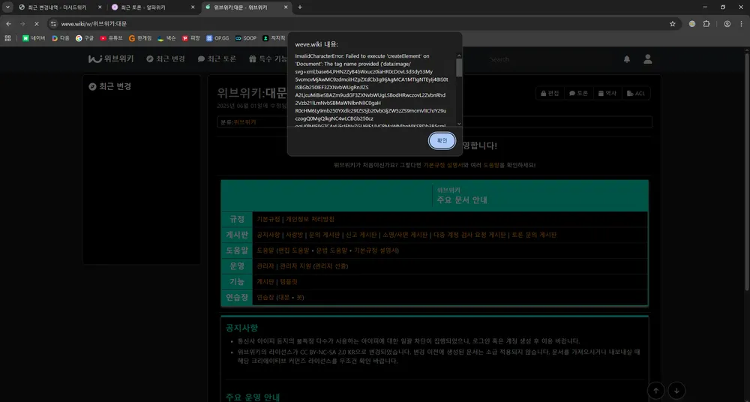The image size is (750, 402).
Task: Click the 위브위키 logo in navbar
Action: [111, 58]
